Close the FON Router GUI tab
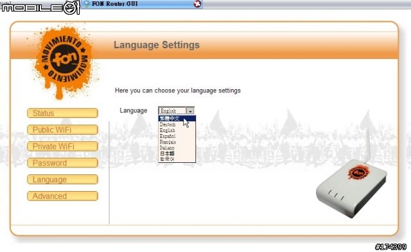 click(198, 4)
